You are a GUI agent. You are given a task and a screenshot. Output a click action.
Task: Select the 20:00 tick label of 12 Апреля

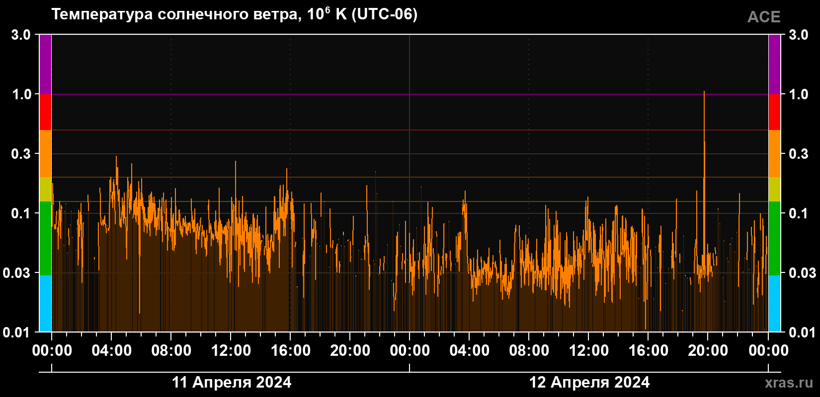point(708,350)
